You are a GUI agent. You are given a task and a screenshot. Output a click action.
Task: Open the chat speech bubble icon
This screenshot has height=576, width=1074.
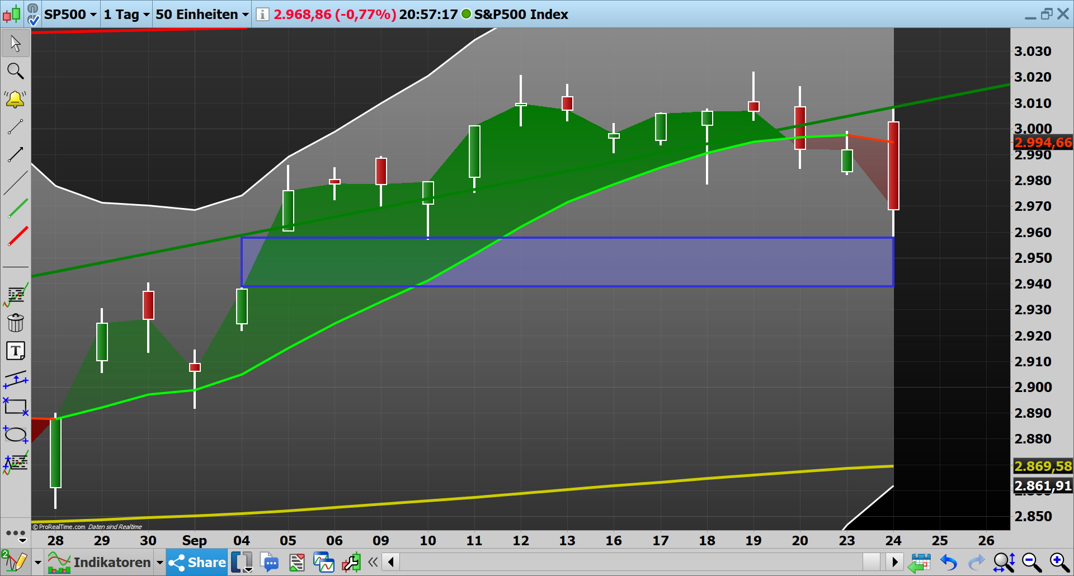[270, 563]
